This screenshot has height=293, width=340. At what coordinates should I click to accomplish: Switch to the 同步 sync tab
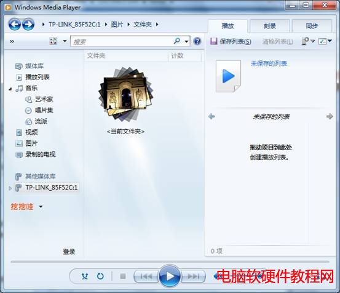tap(312, 26)
